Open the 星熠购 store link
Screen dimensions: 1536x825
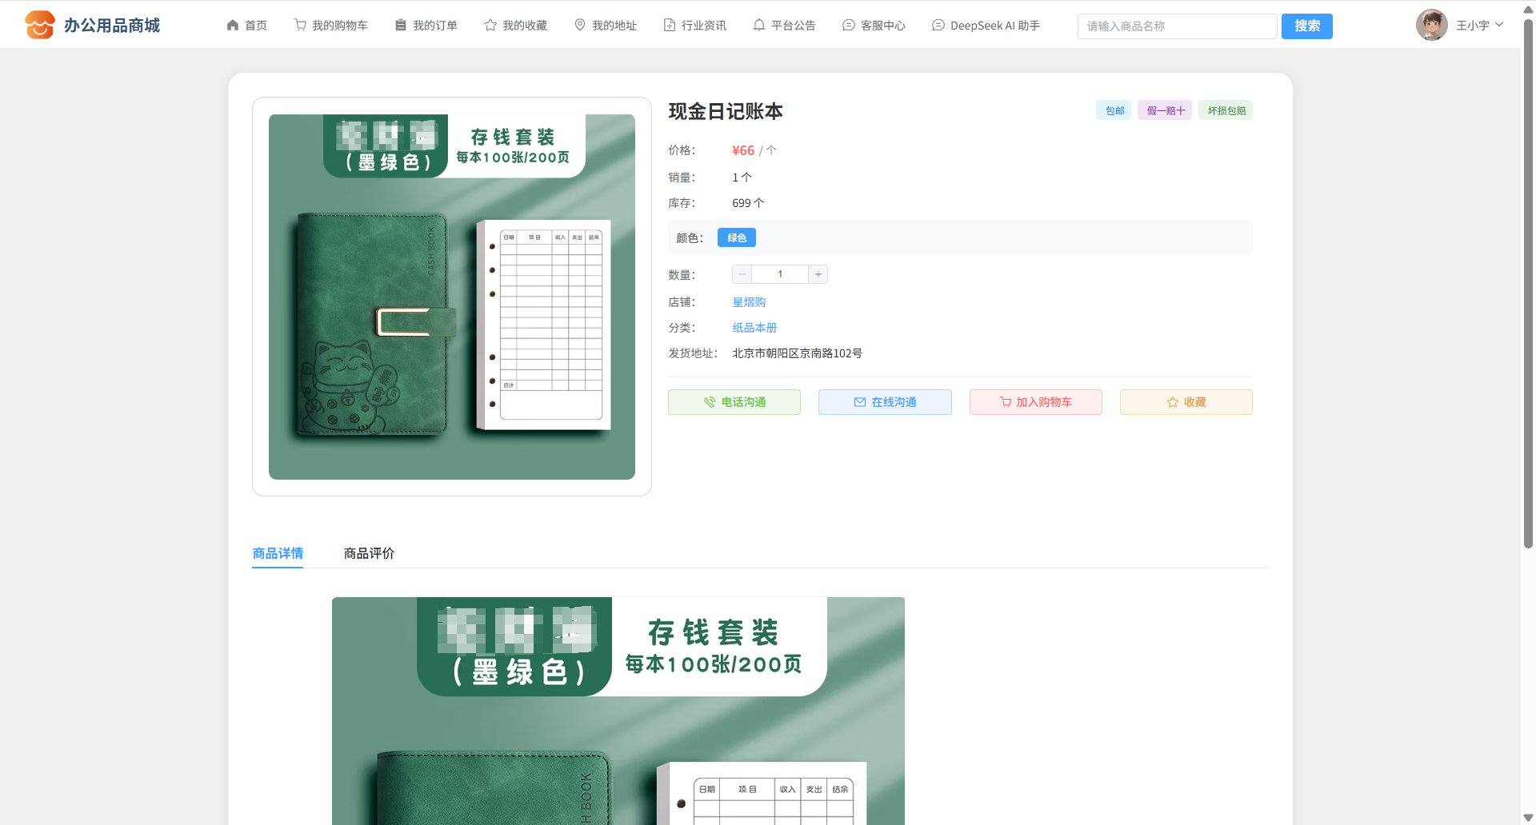749,302
